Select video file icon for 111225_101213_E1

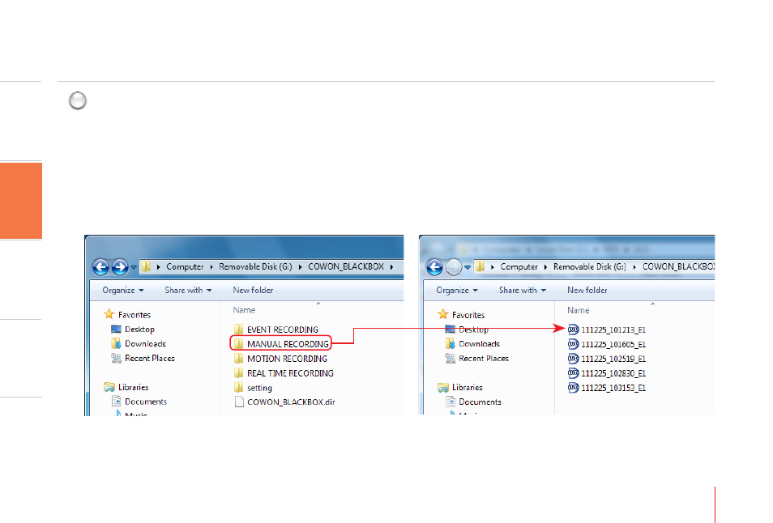click(x=574, y=329)
